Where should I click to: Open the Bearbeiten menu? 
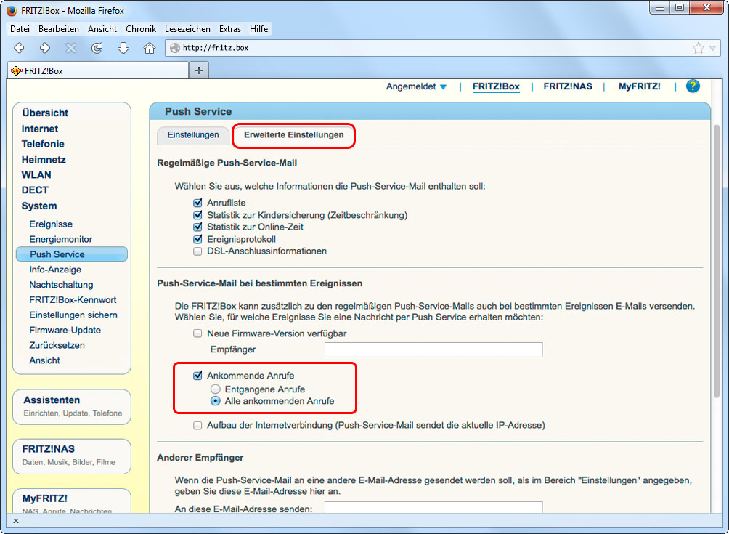(59, 29)
